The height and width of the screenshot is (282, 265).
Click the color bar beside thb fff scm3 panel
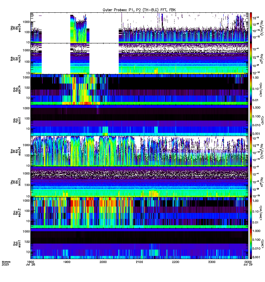251,59
